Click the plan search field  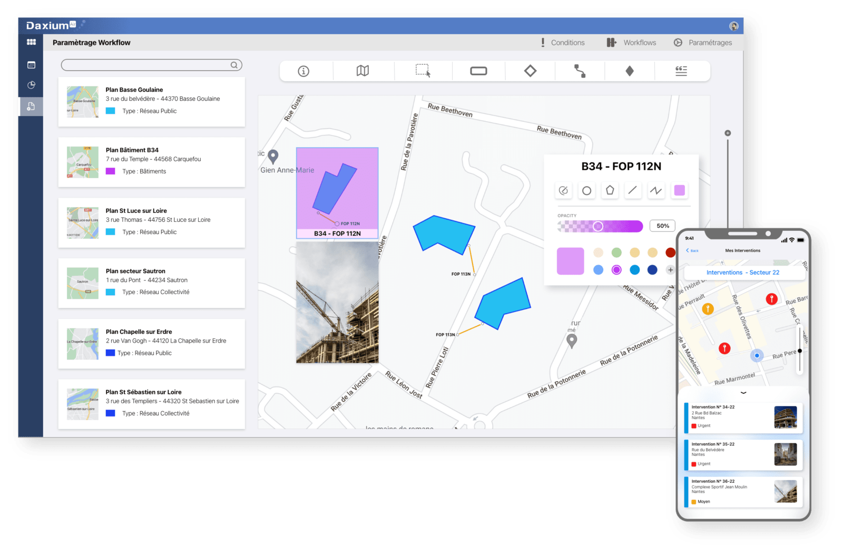152,65
